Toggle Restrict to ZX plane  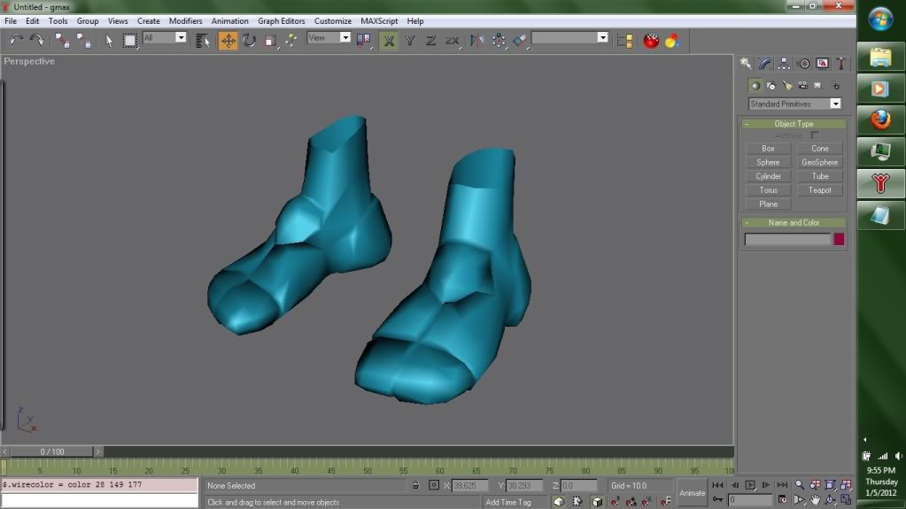coord(452,41)
